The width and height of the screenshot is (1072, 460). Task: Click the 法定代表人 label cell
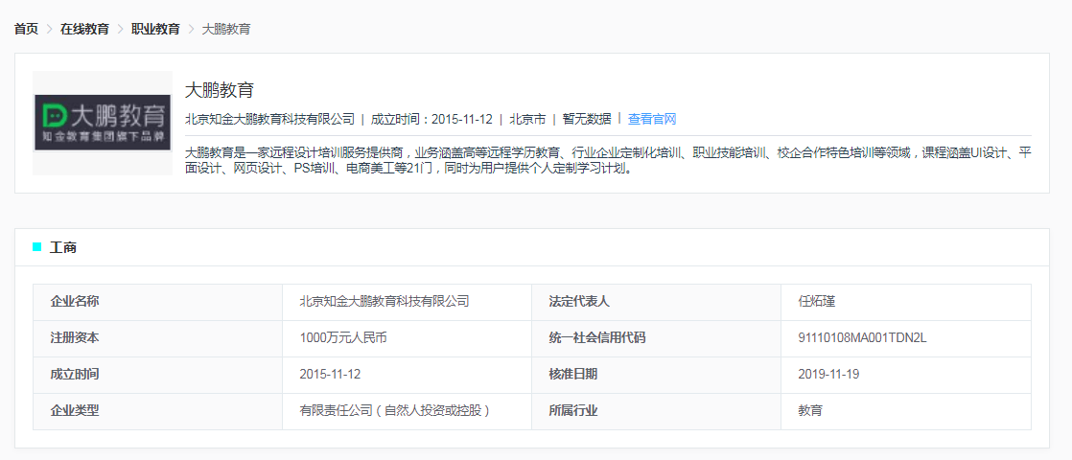(656, 302)
